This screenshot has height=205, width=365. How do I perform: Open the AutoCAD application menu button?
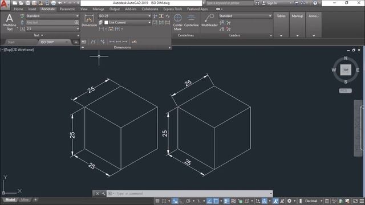click(5, 5)
